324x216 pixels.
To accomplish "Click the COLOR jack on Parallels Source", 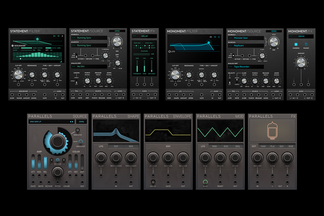I will 66,183.
